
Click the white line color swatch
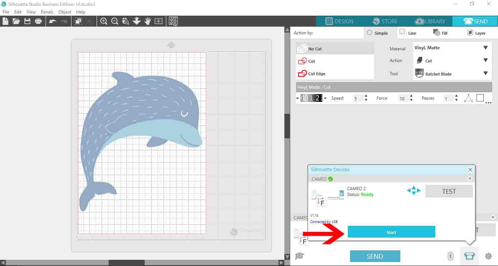(x=480, y=97)
